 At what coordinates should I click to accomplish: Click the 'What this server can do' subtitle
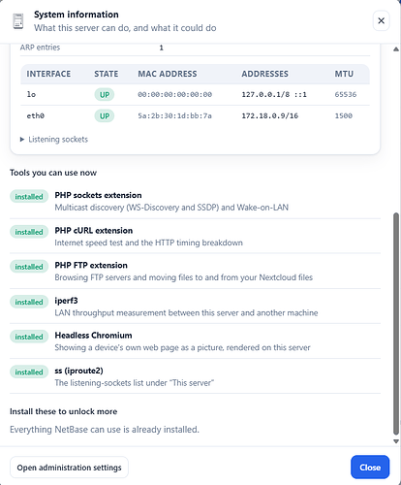coord(125,28)
